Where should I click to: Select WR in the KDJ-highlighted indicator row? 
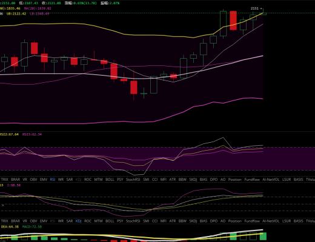pyautogui.click(x=61, y=221)
